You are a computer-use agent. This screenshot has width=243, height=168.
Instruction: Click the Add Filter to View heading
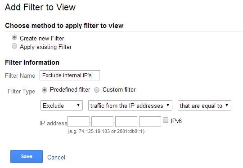click(40, 7)
